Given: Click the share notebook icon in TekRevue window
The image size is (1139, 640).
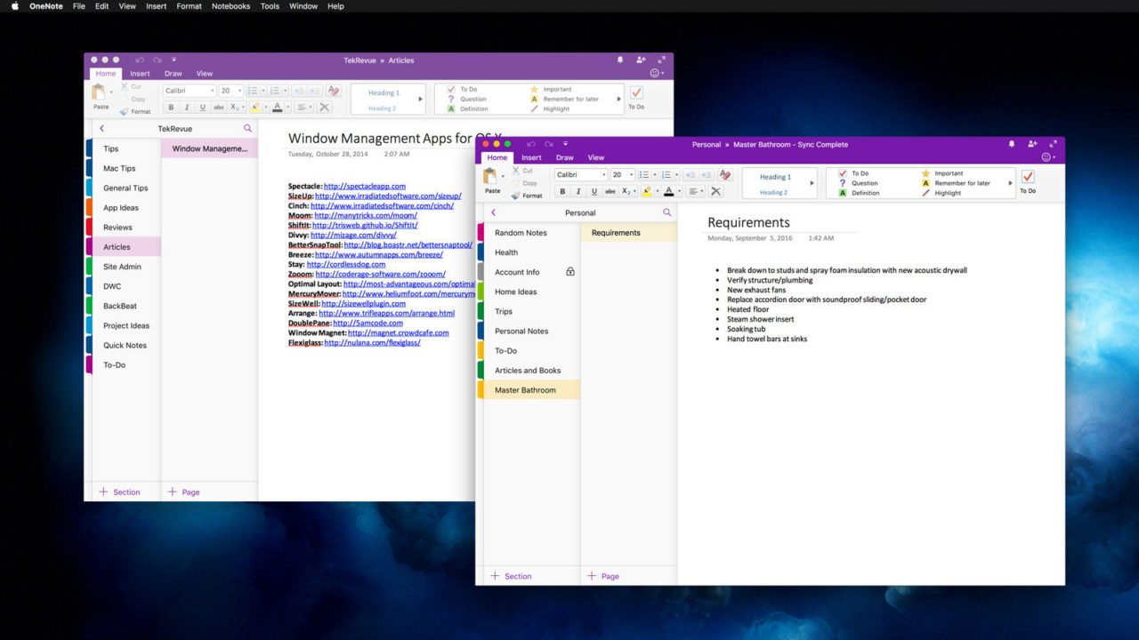Looking at the screenshot, I should (x=641, y=60).
